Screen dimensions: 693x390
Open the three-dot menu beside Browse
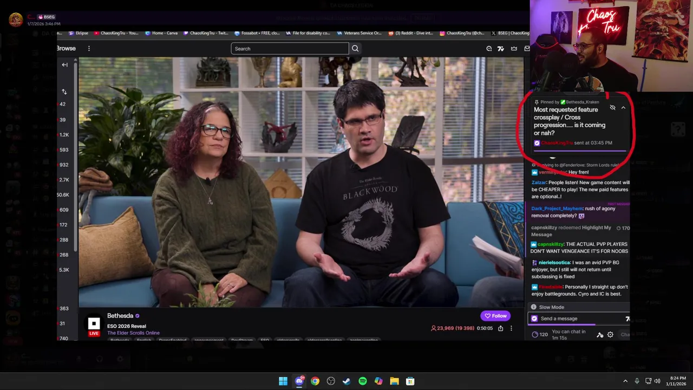click(x=89, y=48)
